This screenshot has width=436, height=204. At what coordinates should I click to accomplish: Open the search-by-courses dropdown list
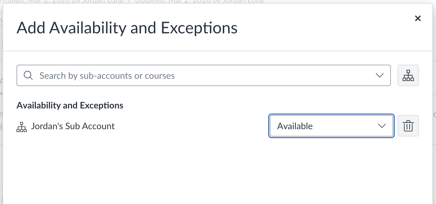click(x=380, y=75)
